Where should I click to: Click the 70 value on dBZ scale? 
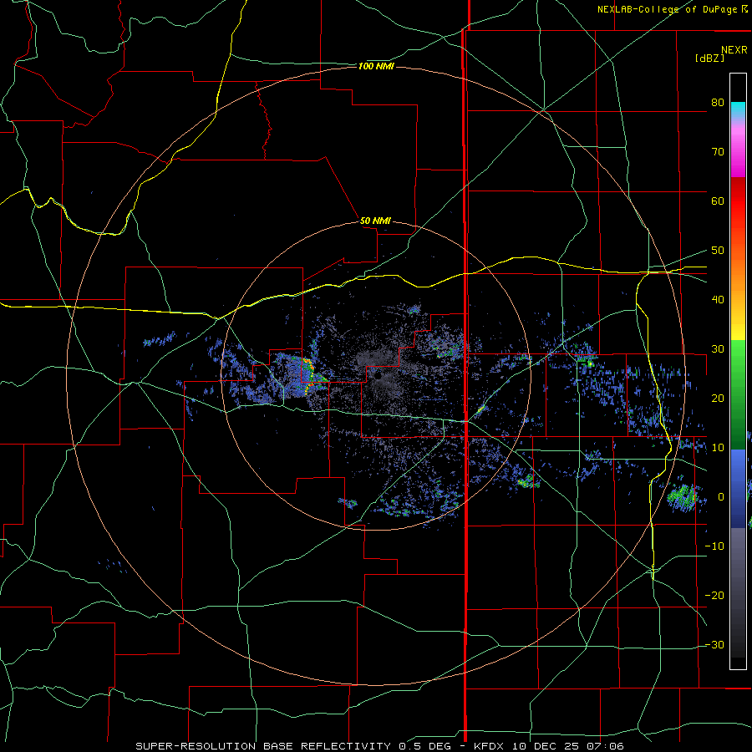718,152
